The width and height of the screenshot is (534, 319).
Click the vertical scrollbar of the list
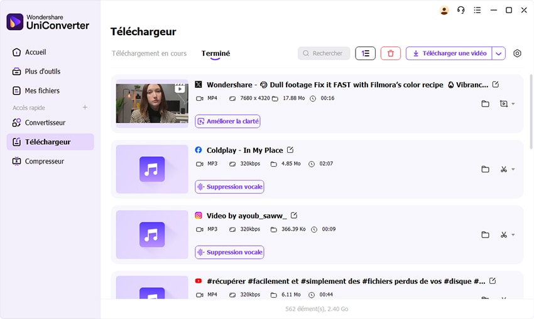point(531,112)
